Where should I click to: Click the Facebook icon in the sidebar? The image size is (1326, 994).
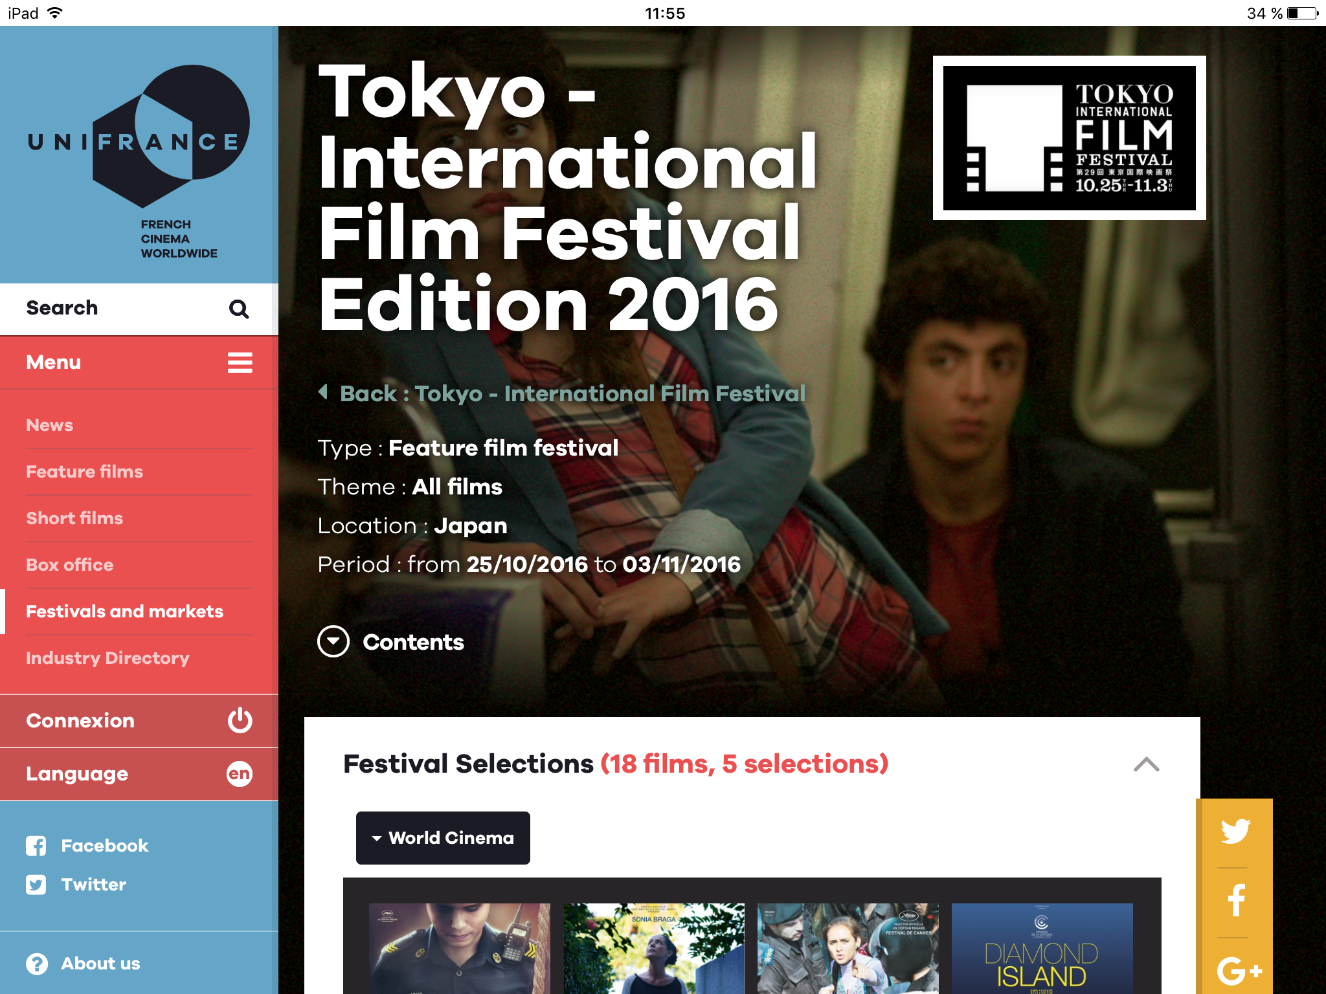(37, 845)
